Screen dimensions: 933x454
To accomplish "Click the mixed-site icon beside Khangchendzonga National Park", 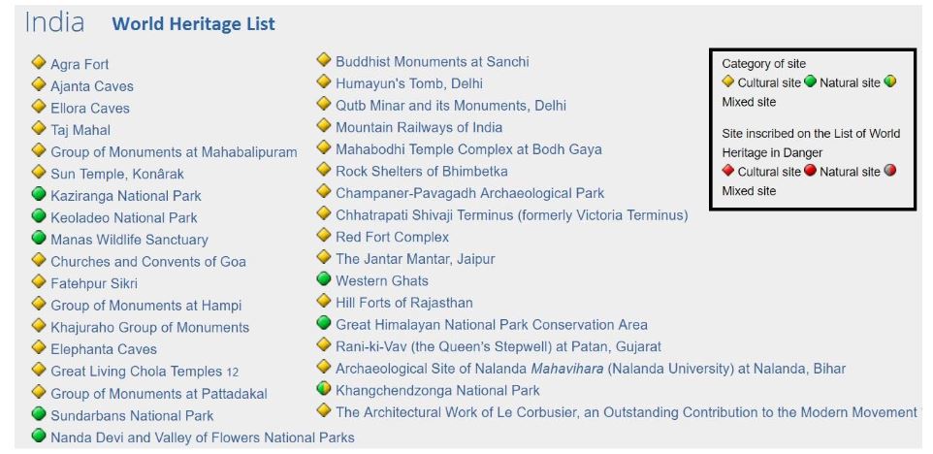I will click(324, 389).
